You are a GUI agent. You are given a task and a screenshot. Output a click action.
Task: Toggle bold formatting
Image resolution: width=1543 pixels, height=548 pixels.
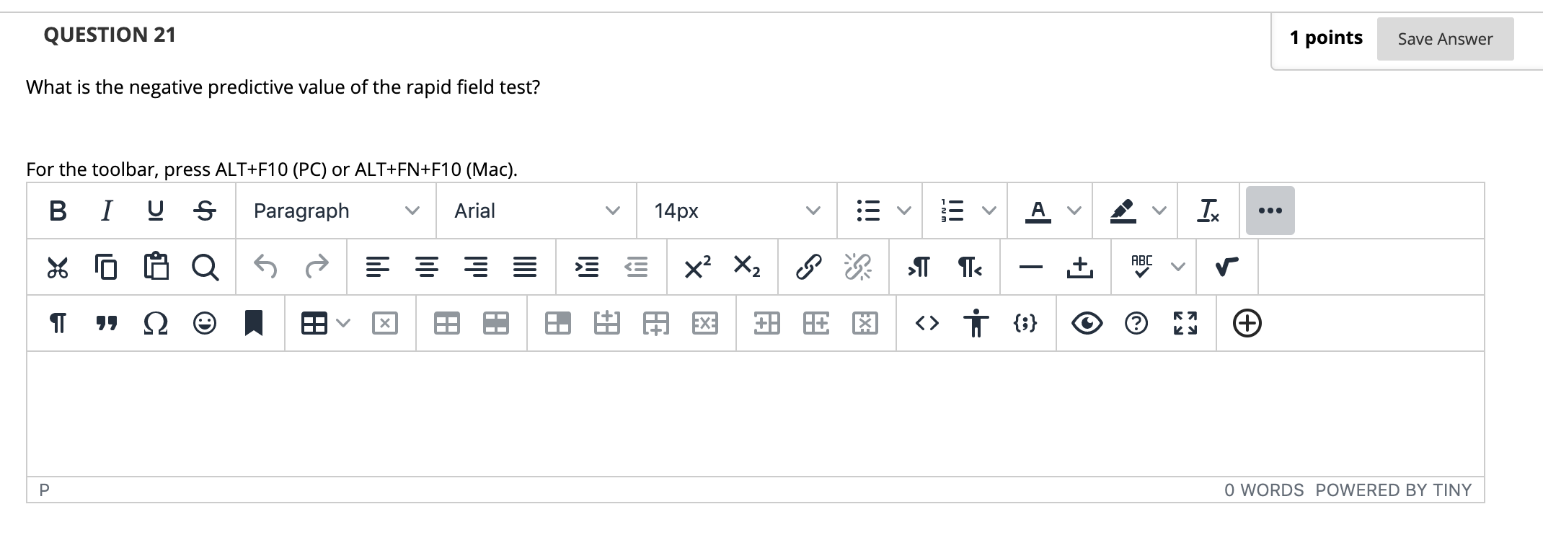(x=58, y=211)
